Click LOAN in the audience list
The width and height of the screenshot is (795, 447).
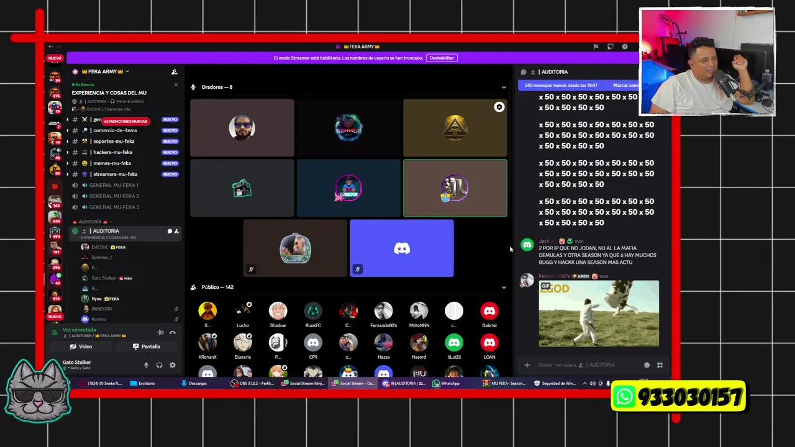click(489, 346)
